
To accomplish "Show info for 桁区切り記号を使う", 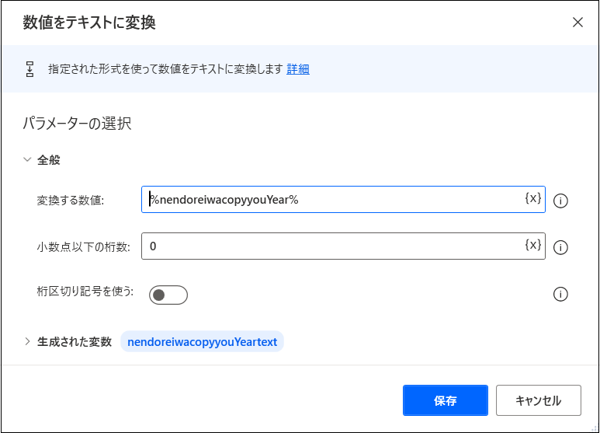I will point(560,295).
